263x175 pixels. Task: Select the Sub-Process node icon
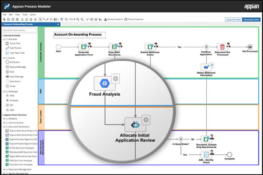(7, 48)
